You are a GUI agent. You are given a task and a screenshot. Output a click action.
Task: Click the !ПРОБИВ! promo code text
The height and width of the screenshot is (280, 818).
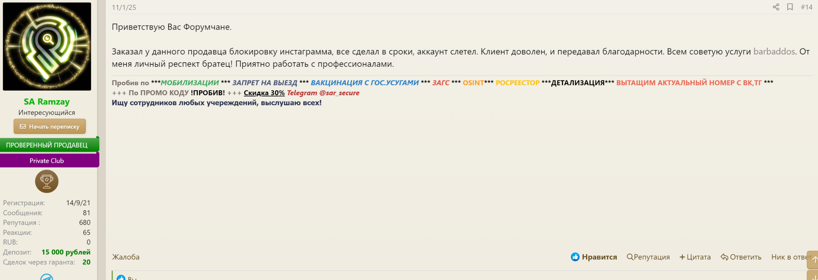pos(208,93)
